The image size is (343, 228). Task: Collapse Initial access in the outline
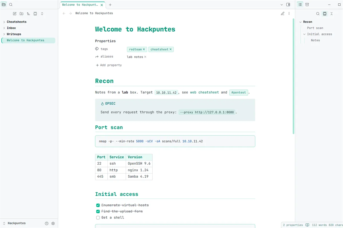point(305,34)
